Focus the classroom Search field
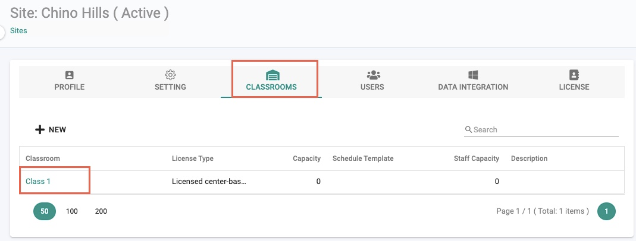Viewport: 636px width, 241px height. [541, 130]
